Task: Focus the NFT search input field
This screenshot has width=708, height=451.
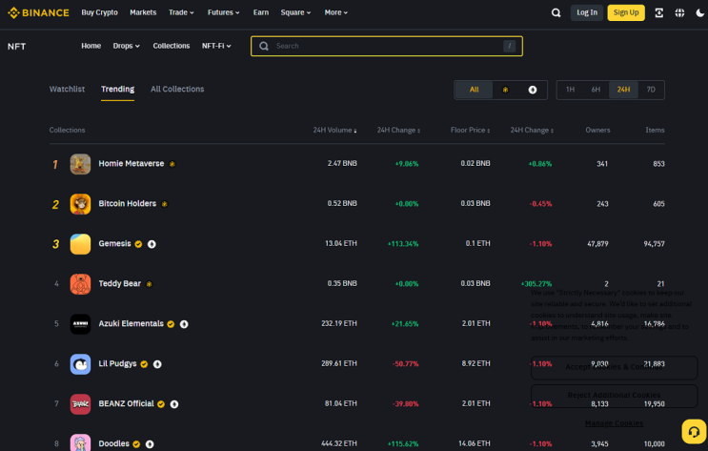Action: pos(387,46)
